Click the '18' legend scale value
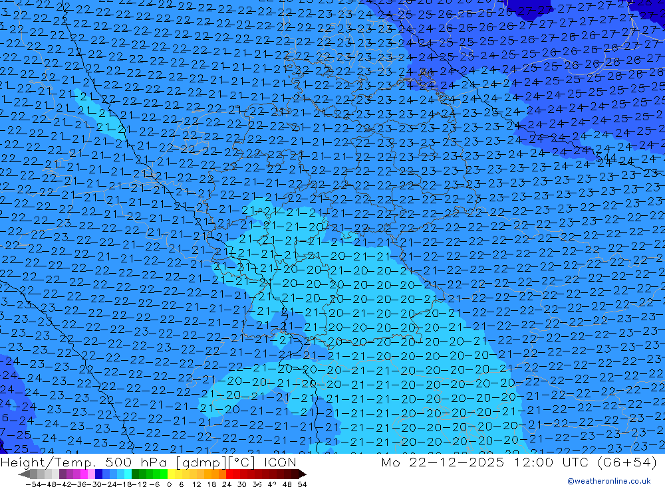The width and height of the screenshot is (665, 487). coord(211,484)
